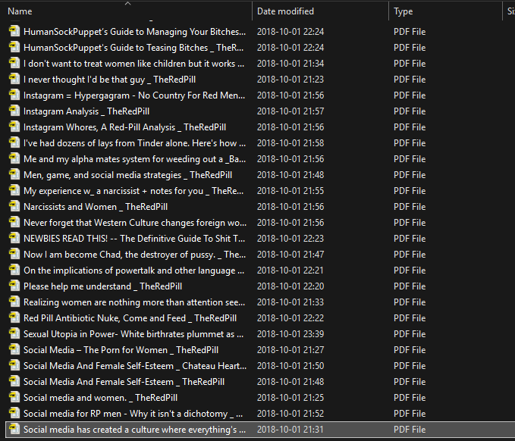Click PDF icon of Please help me understand
515x441 pixels.
(x=14, y=286)
